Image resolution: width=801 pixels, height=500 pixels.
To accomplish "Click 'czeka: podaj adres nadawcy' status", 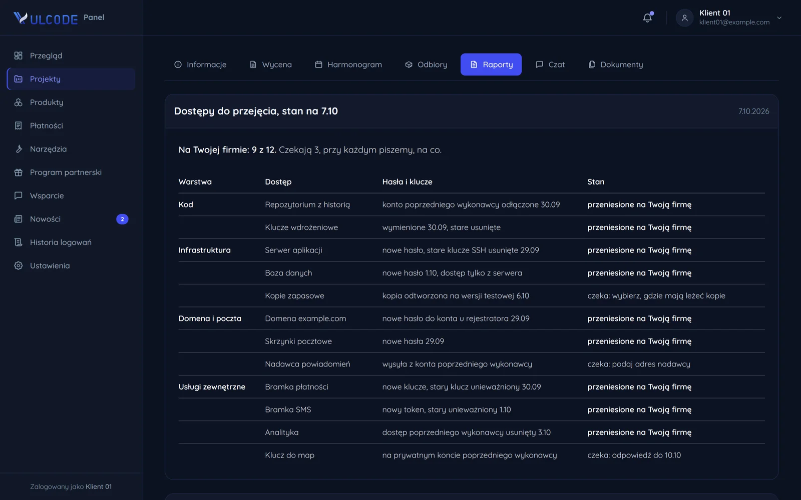I will (639, 364).
